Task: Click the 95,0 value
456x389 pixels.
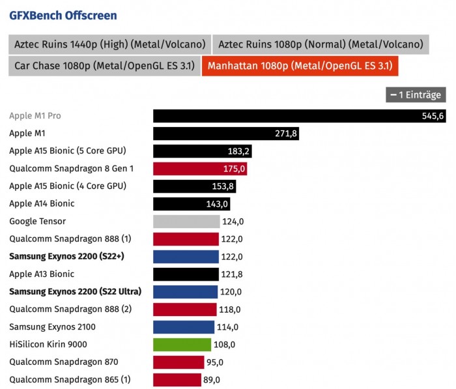Action: 215,362
